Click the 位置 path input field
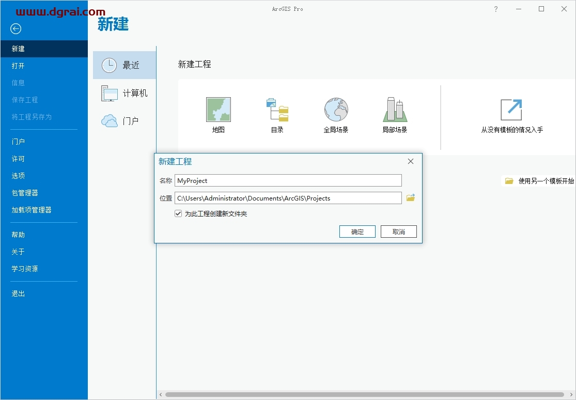 click(288, 198)
